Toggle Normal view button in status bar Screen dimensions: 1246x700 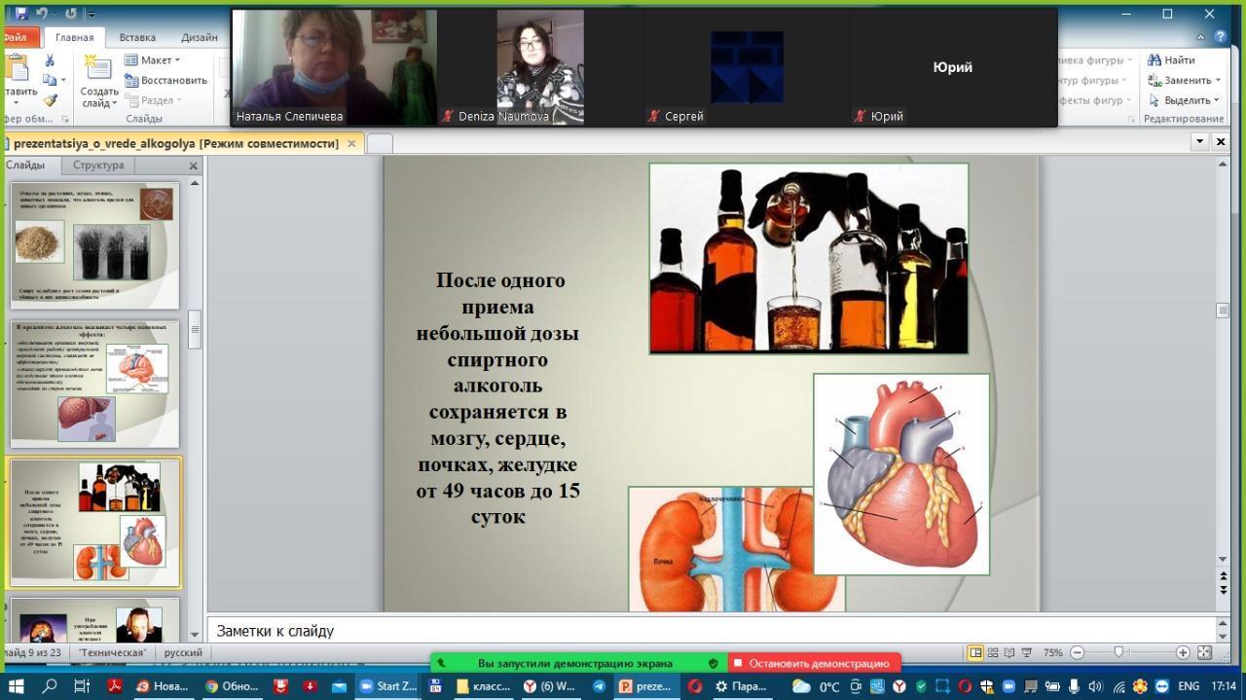974,653
